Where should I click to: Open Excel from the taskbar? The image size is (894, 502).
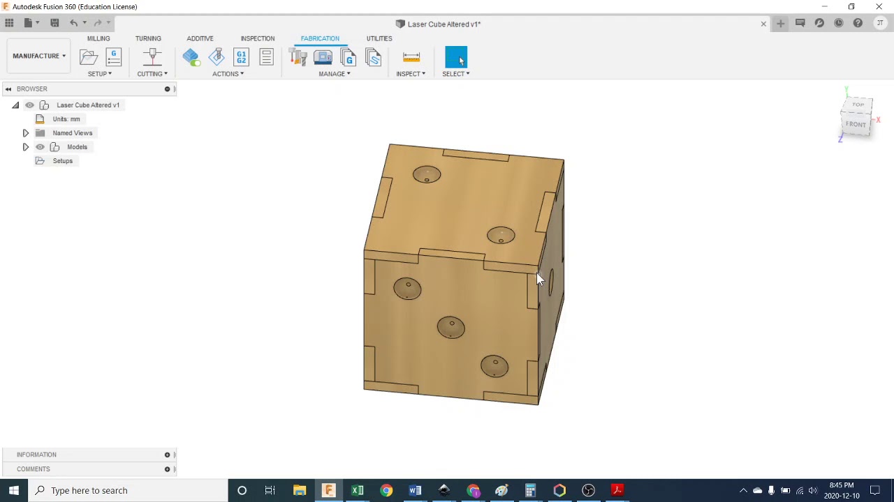point(358,490)
